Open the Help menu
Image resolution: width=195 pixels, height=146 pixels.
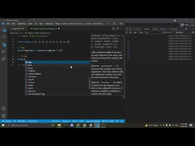(57, 24)
